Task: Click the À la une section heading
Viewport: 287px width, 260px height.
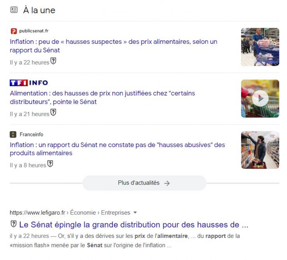Action: 39,10
